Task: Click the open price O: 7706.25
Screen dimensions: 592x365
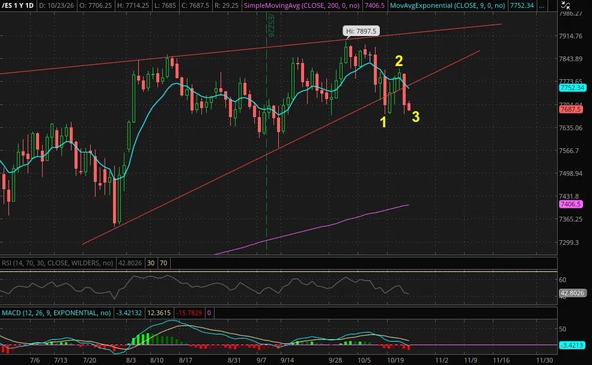Action: coord(96,5)
